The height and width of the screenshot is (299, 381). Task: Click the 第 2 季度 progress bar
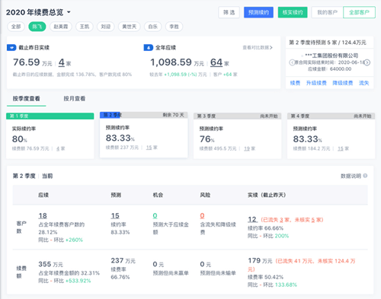[144, 115]
